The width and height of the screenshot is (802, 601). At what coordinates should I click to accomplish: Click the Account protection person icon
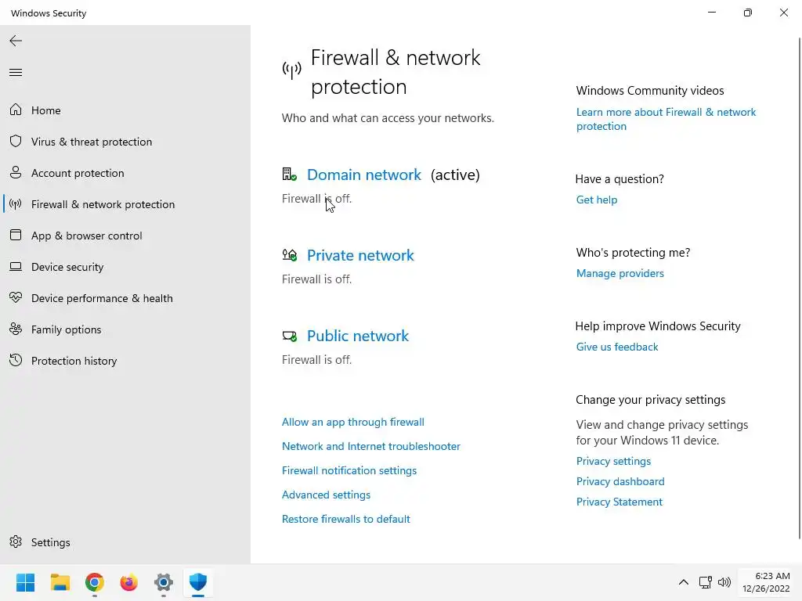(16, 173)
